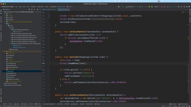Select pom.xml in project tree

tap(10, 71)
